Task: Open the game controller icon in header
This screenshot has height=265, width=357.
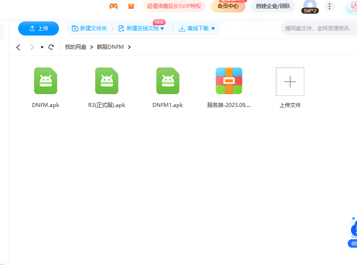Action: coord(114,6)
